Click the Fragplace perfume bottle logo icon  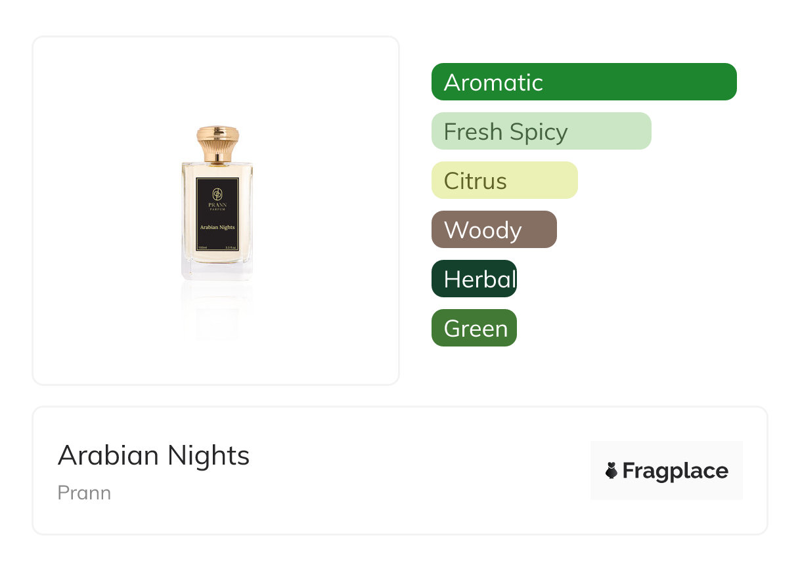(x=611, y=471)
